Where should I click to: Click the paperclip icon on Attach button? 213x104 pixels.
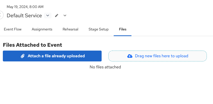(23, 56)
